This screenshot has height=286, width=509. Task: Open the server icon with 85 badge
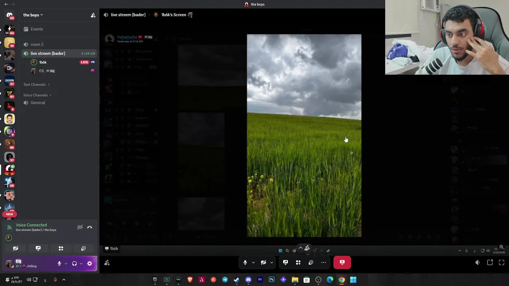click(10, 144)
